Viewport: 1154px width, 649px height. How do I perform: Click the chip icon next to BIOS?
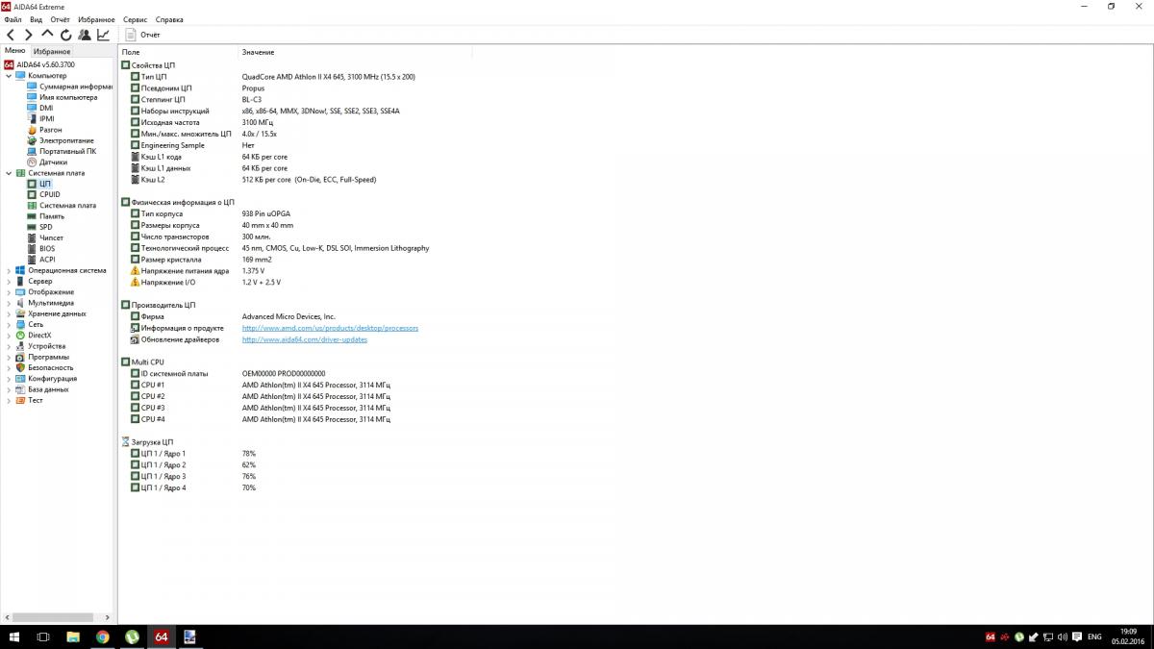[32, 248]
